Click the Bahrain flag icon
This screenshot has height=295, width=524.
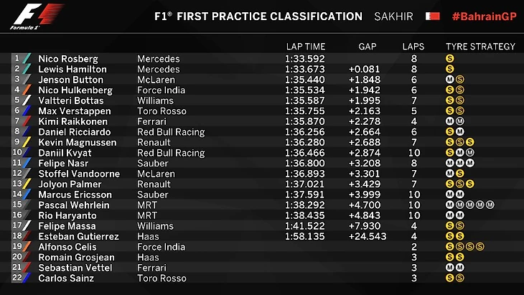tap(432, 16)
